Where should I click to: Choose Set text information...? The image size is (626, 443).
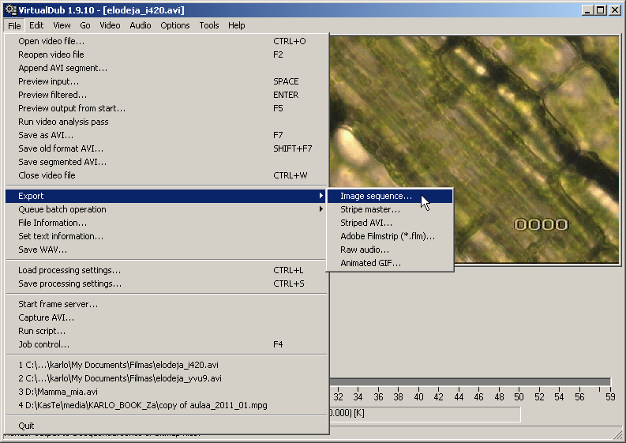tap(167, 236)
